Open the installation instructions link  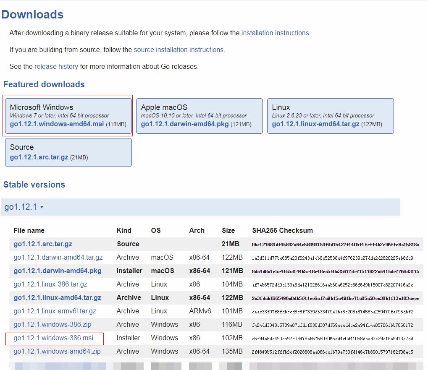pyautogui.click(x=275, y=33)
